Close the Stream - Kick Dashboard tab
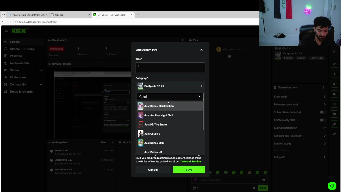341x192 pixels. pos(132,15)
